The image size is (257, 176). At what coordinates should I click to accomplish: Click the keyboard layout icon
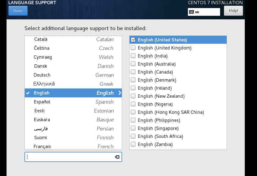pos(191,12)
